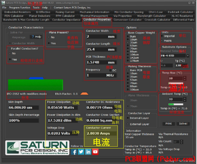Open the Help menu
Image resolution: width=197 pixels, height=164 pixels.
click(x=45, y=8)
